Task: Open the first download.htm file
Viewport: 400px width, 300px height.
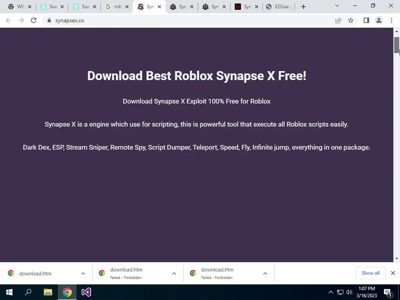Action: pos(35,273)
